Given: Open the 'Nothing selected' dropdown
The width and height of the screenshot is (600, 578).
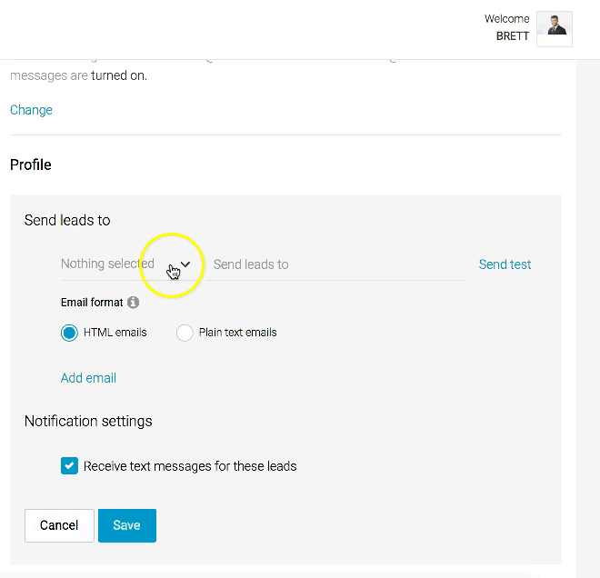Looking at the screenshot, I should [125, 264].
